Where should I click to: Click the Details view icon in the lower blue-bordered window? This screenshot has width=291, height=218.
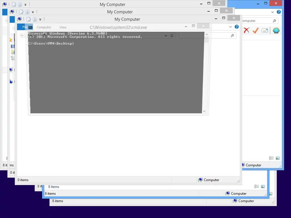[x=256, y=186]
